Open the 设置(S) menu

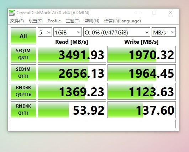36,21
